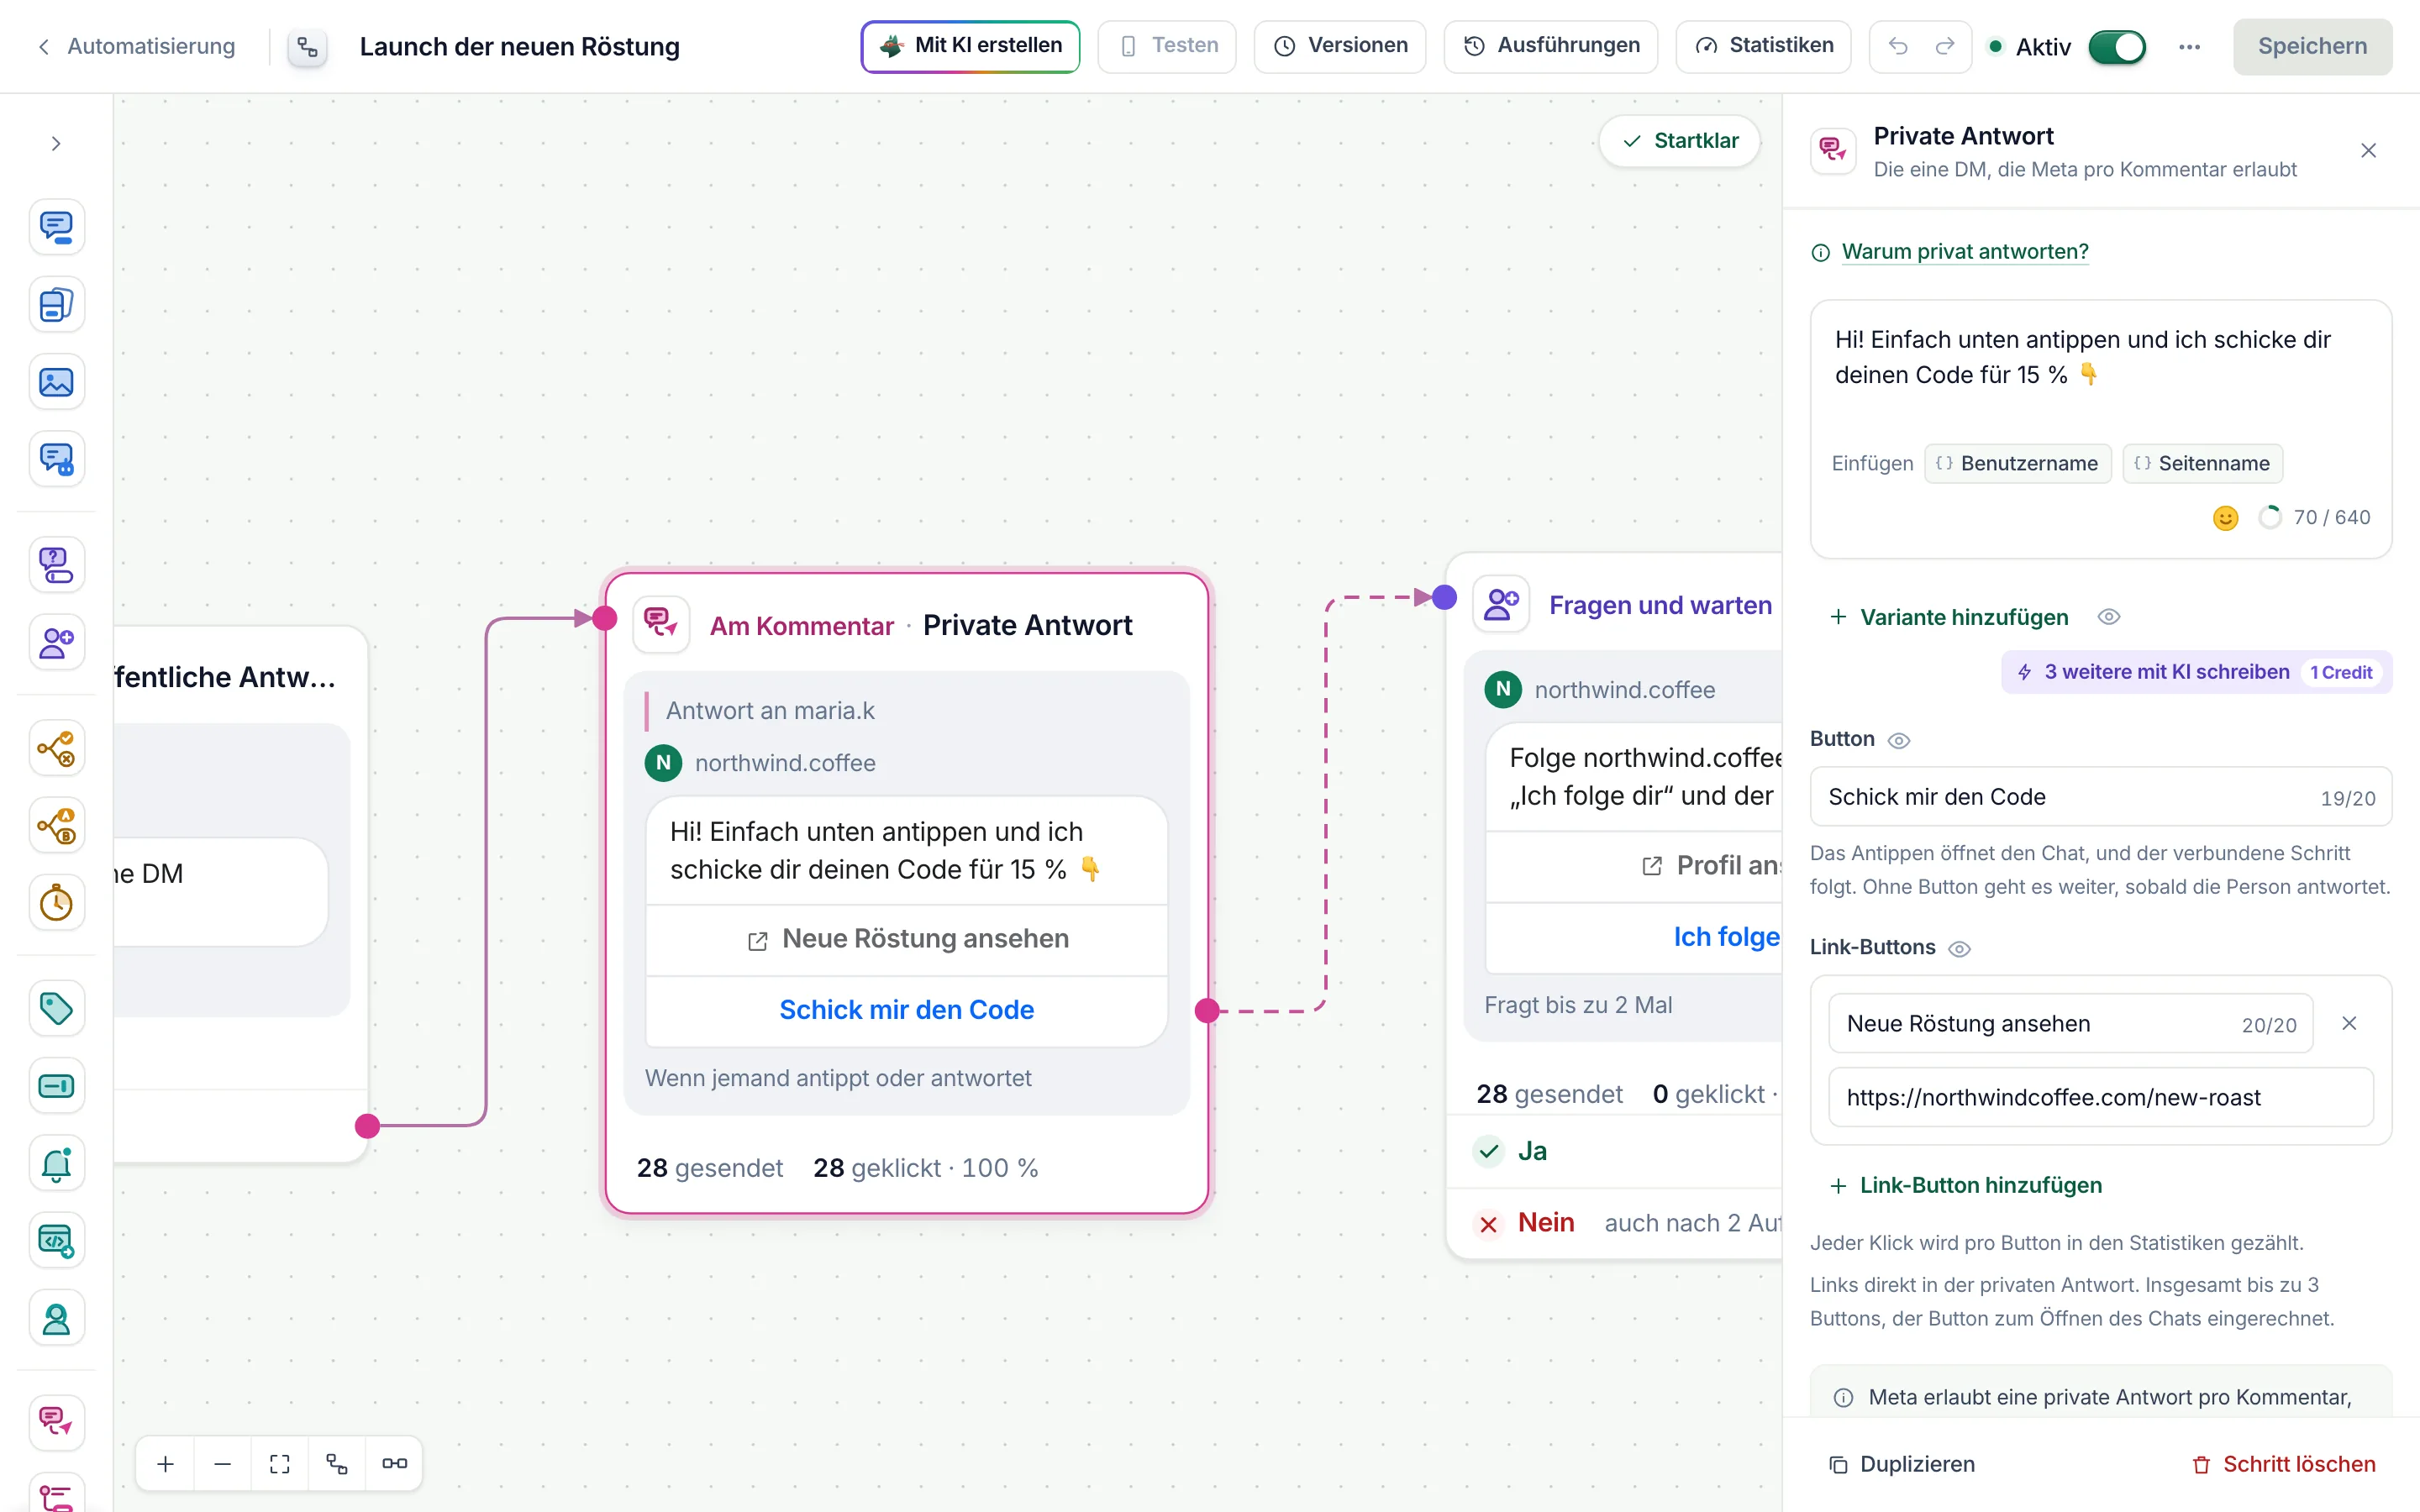
Task: Toggle visibility eye beside Button label
Action: 1899,740
